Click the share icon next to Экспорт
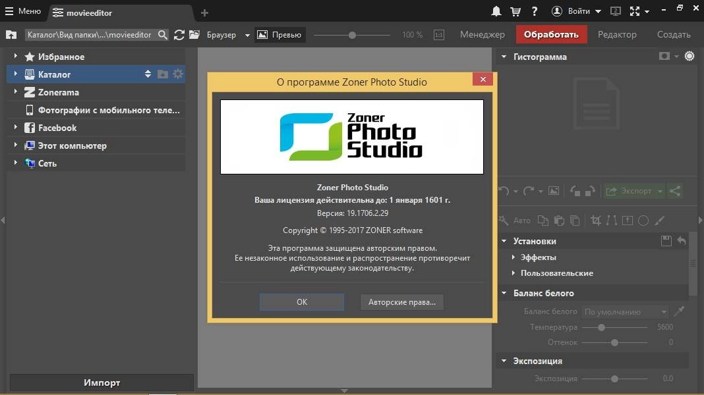This screenshot has width=704, height=395. (675, 191)
